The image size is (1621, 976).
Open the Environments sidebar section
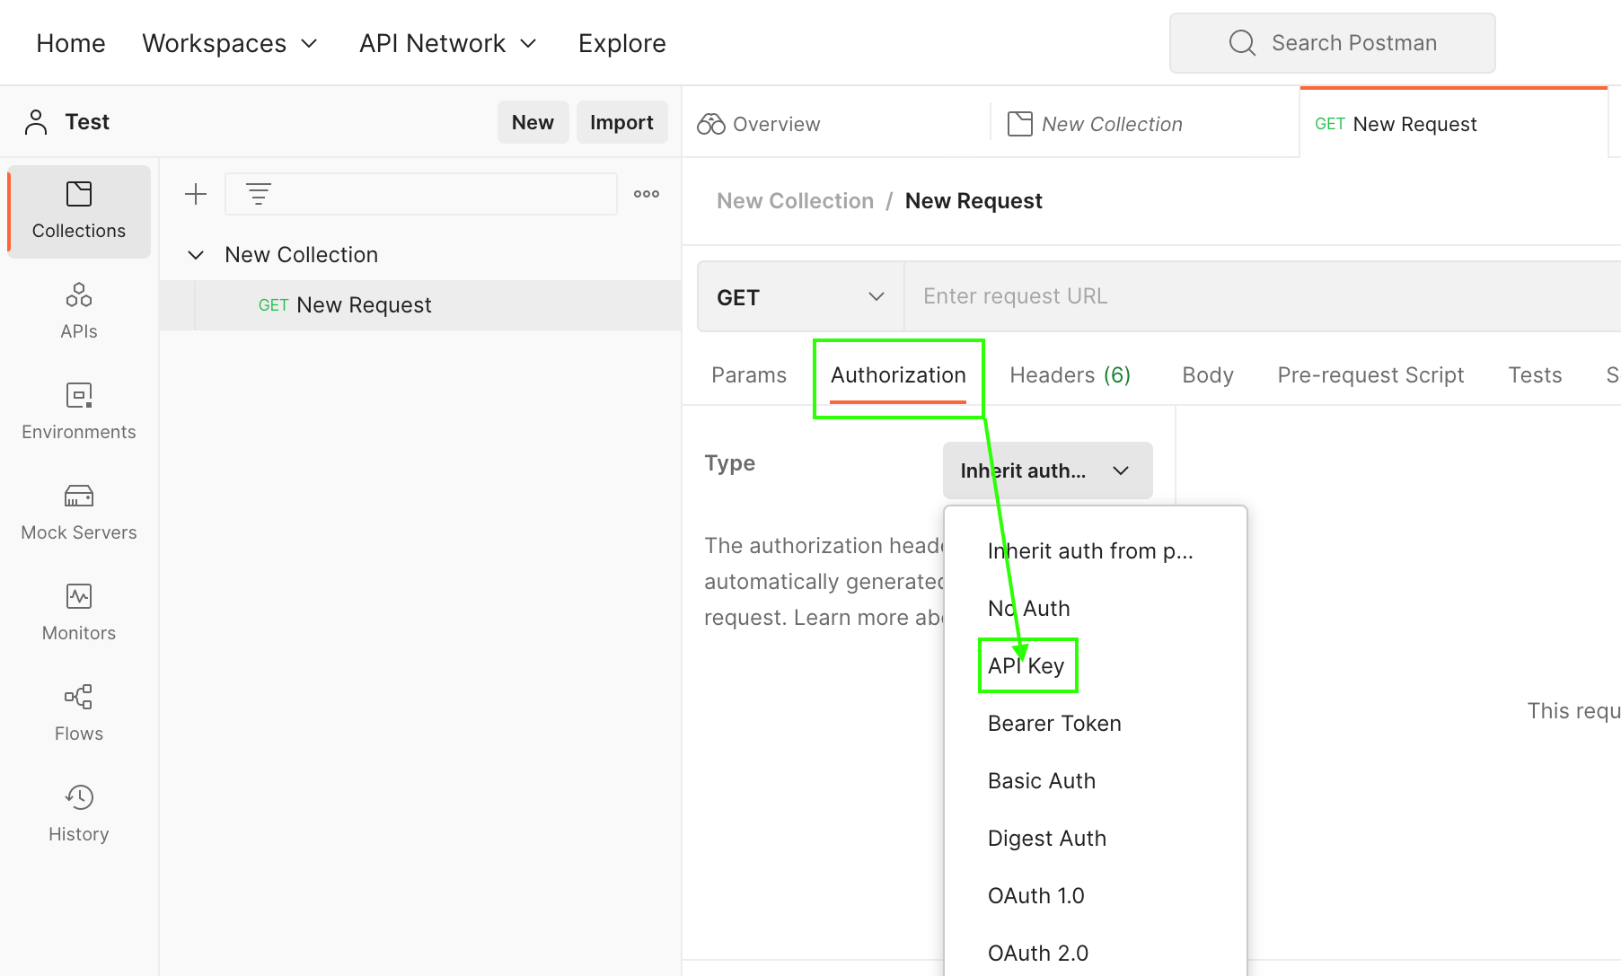click(x=79, y=412)
